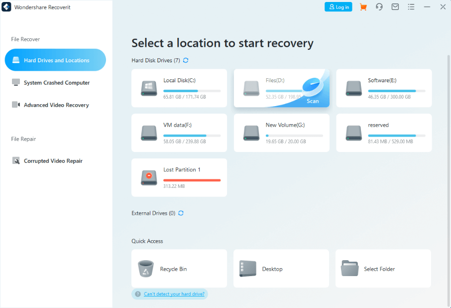Open the headset support icon

point(379,7)
